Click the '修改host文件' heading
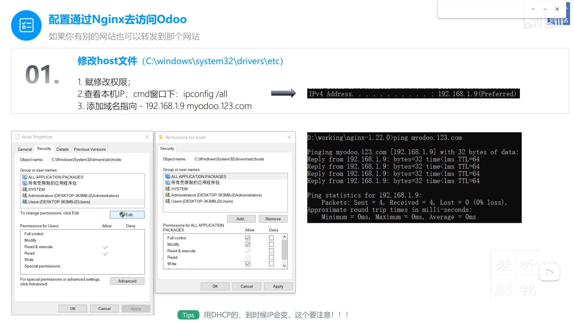This screenshot has height=323, width=574. coord(107,61)
